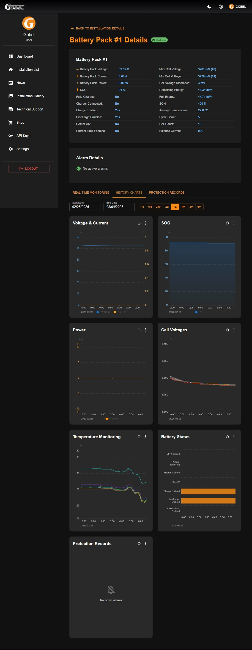252x650 pixels.
Task: Open API Keys from the sidebar
Action: 23,136
